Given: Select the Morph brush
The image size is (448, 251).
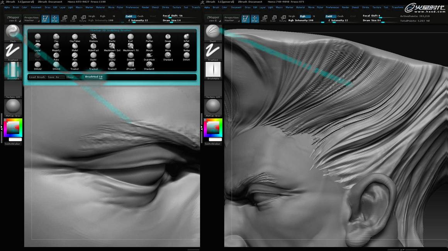Looking at the screenshot, I should (149, 47).
